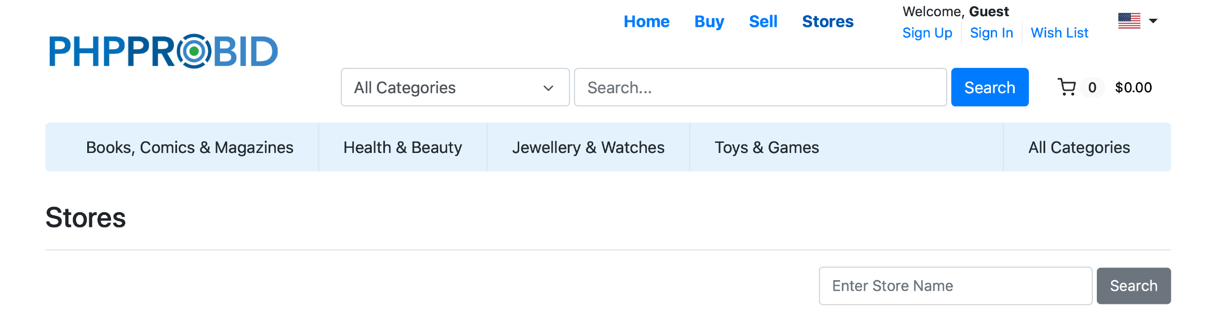1217x311 pixels.
Task: Open the Wish List link
Action: pyautogui.click(x=1059, y=33)
